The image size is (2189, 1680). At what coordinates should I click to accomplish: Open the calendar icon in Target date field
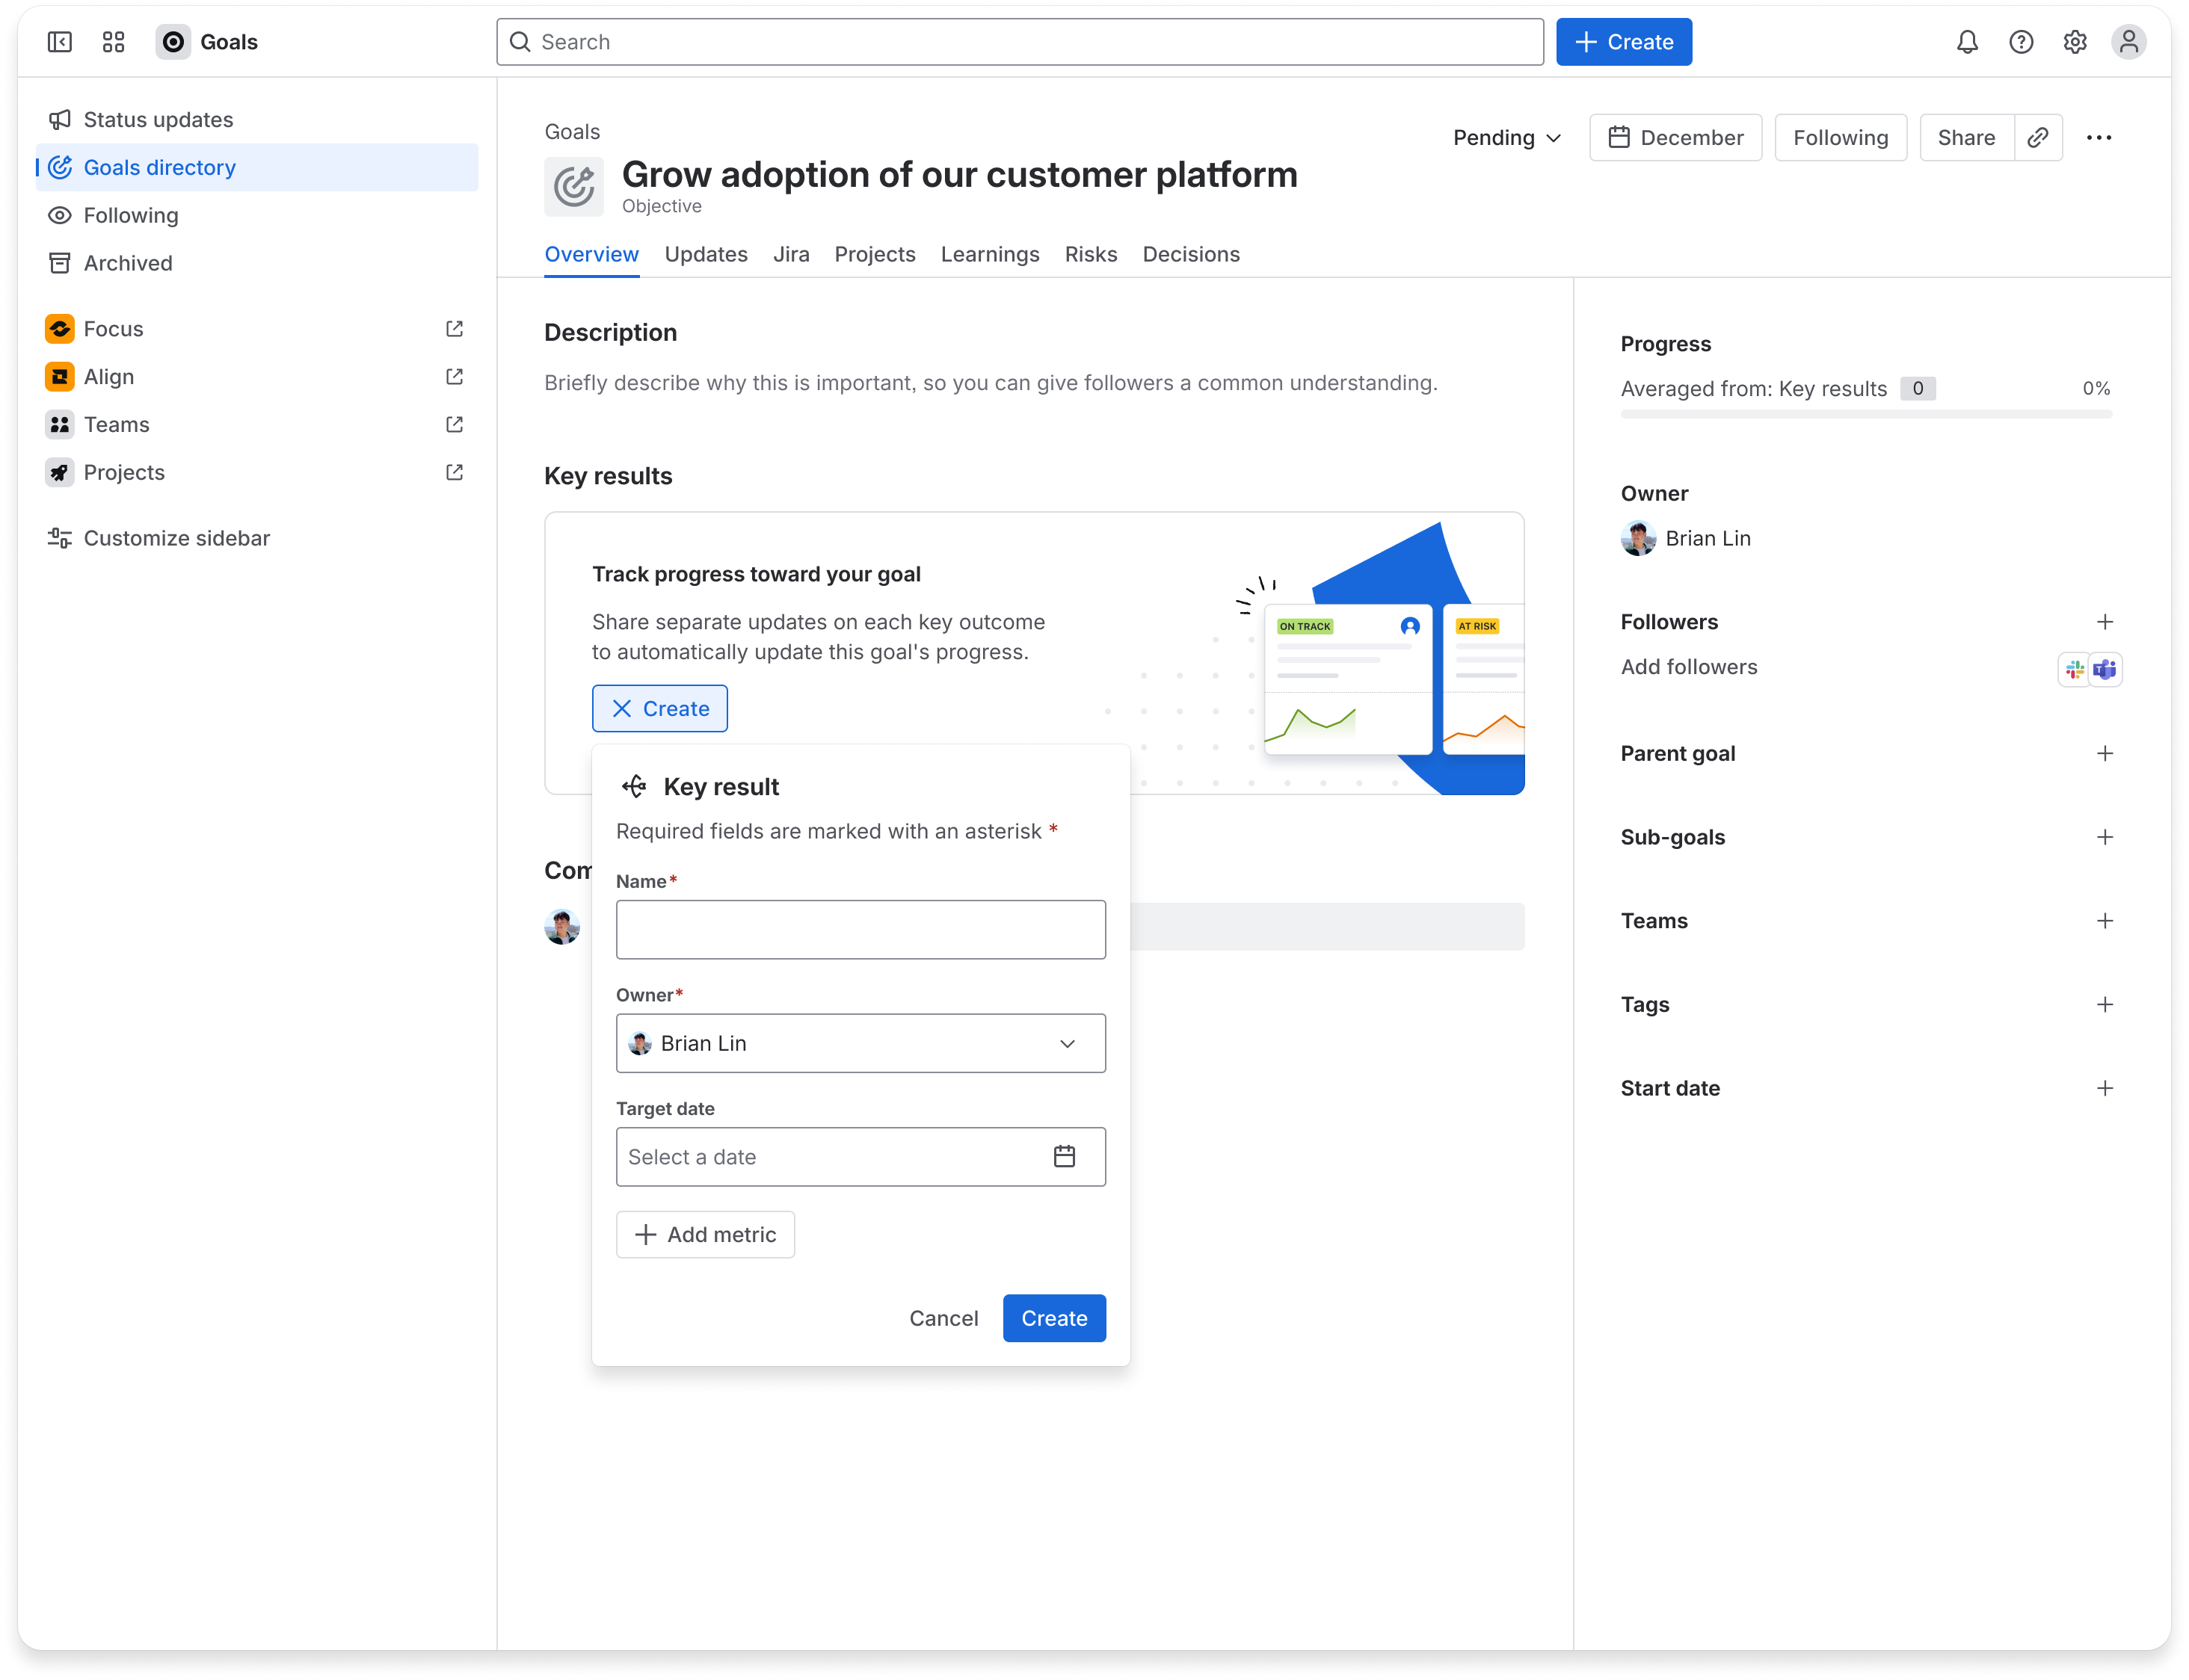click(x=1065, y=1156)
